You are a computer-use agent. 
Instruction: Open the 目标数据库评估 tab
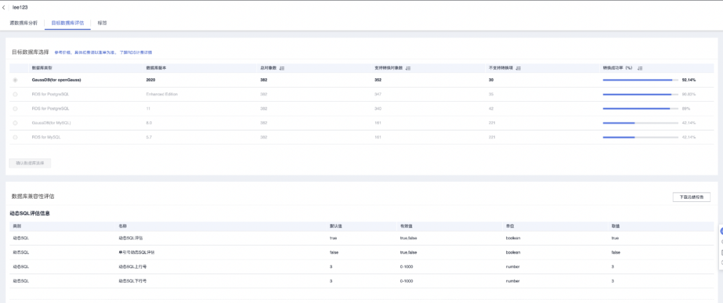68,23
